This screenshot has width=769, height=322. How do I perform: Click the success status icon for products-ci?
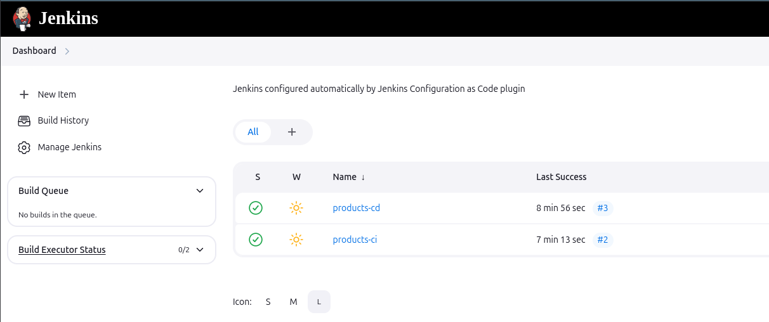click(x=256, y=240)
